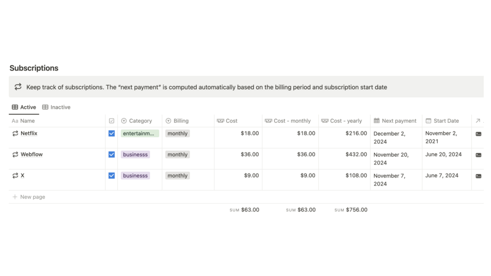Image resolution: width=491 pixels, height=276 pixels.
Task: Click the Next payment calendar header icon
Action: coord(376,121)
